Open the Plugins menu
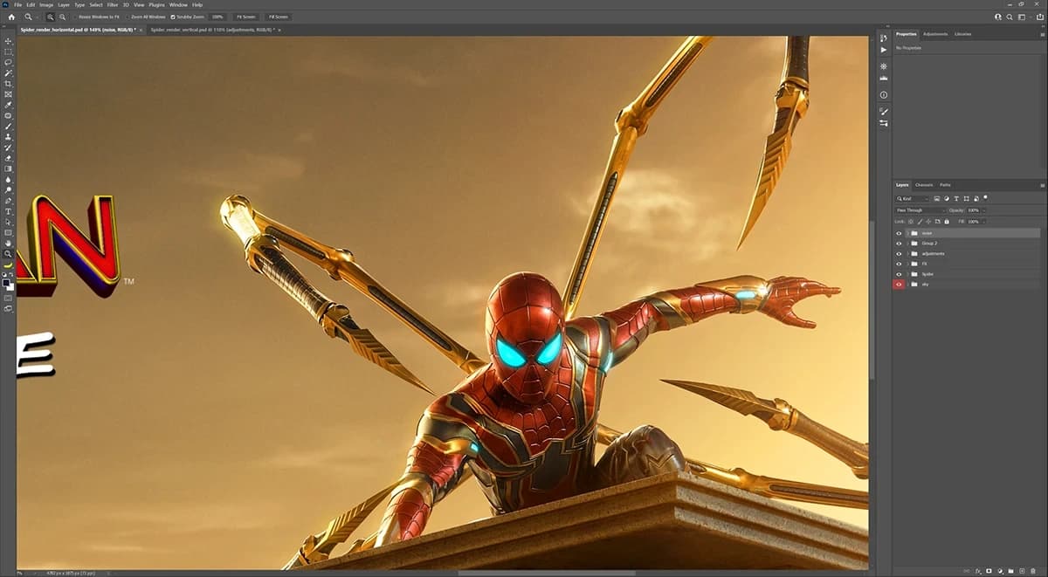This screenshot has width=1048, height=577. [156, 4]
